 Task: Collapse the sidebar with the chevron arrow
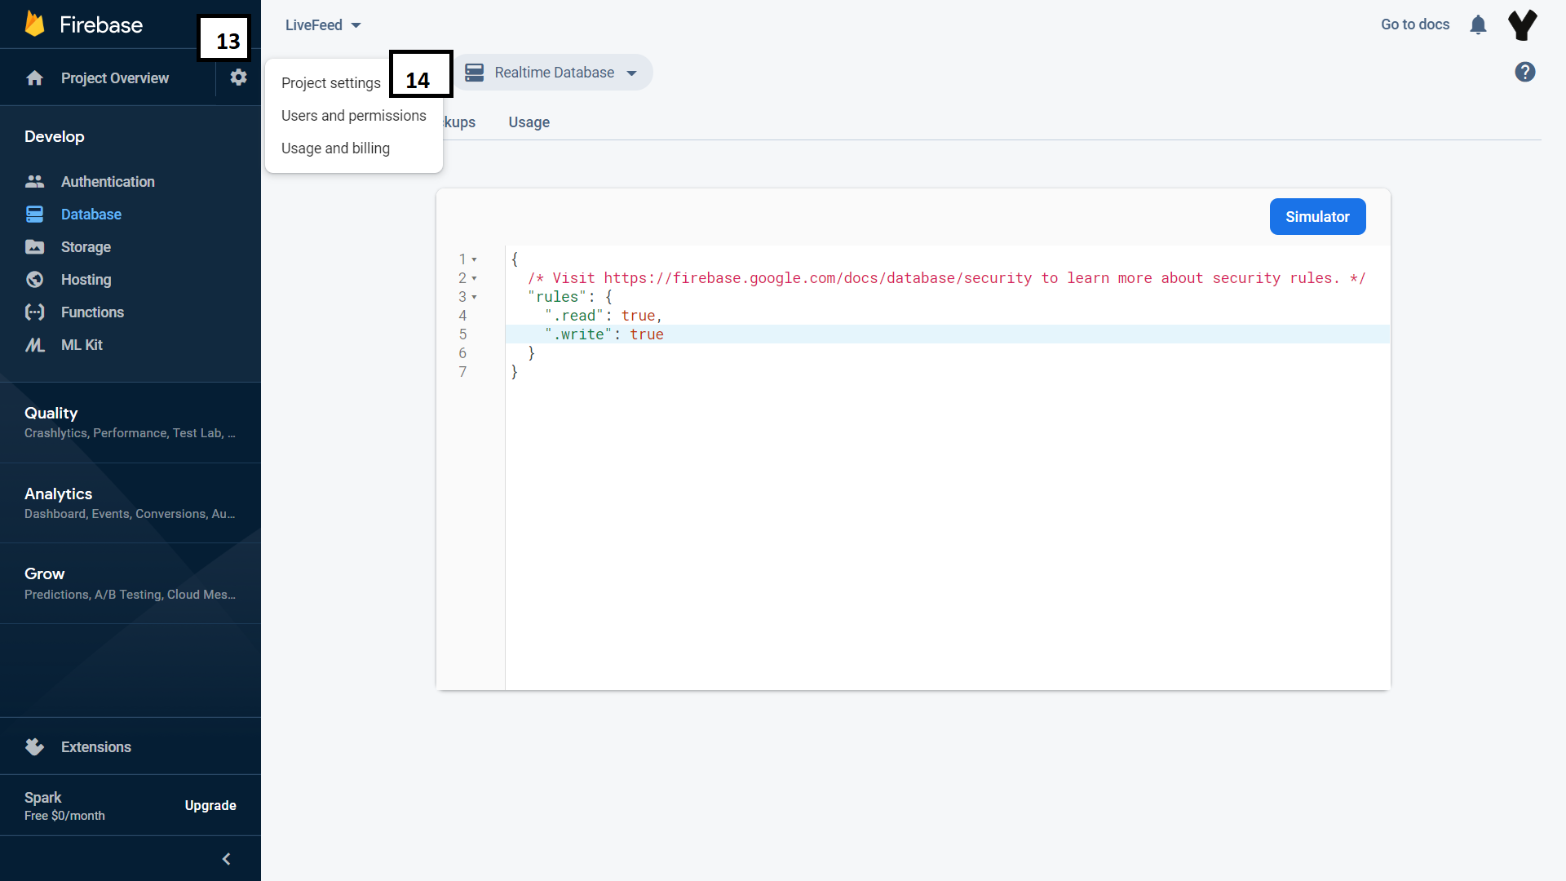(227, 859)
